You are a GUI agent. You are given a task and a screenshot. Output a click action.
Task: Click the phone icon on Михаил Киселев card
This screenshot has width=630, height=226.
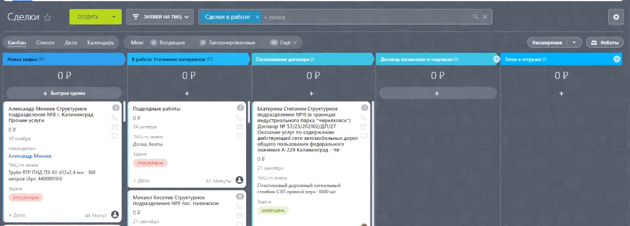[x=239, y=207]
